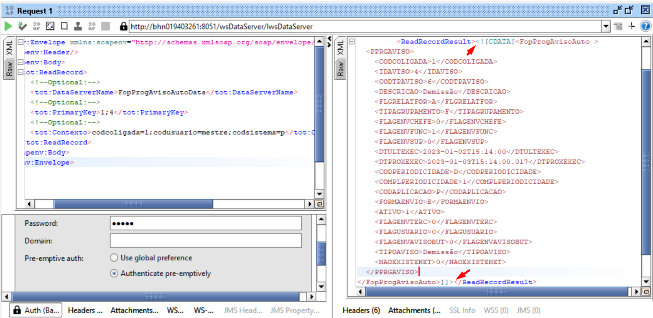Click the DTPROXEXEC 2023-01-03 line

coord(480,162)
